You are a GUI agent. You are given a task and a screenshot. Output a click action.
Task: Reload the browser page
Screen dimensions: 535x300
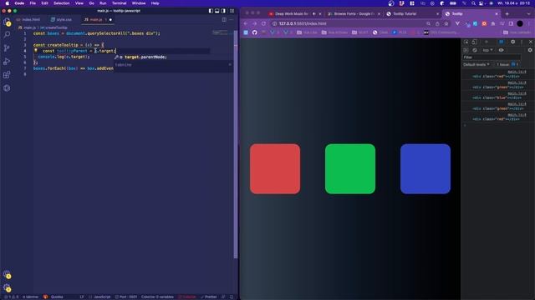click(x=263, y=24)
